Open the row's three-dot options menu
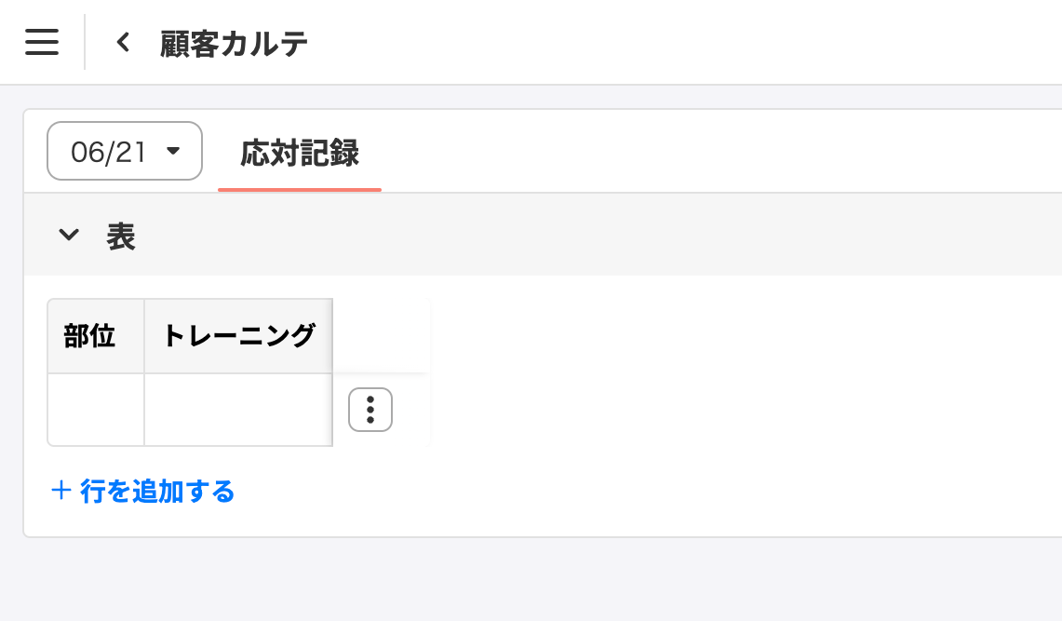 click(x=370, y=410)
